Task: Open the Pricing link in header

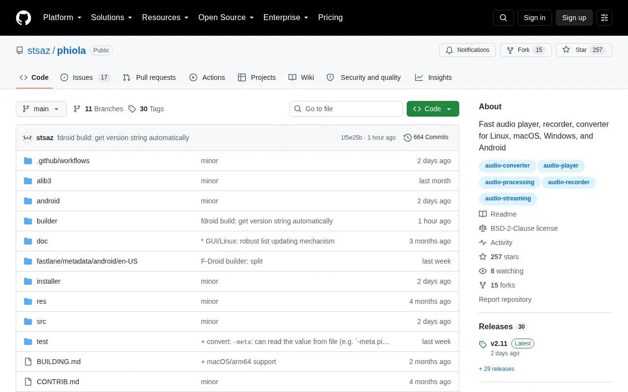Action: (x=330, y=18)
